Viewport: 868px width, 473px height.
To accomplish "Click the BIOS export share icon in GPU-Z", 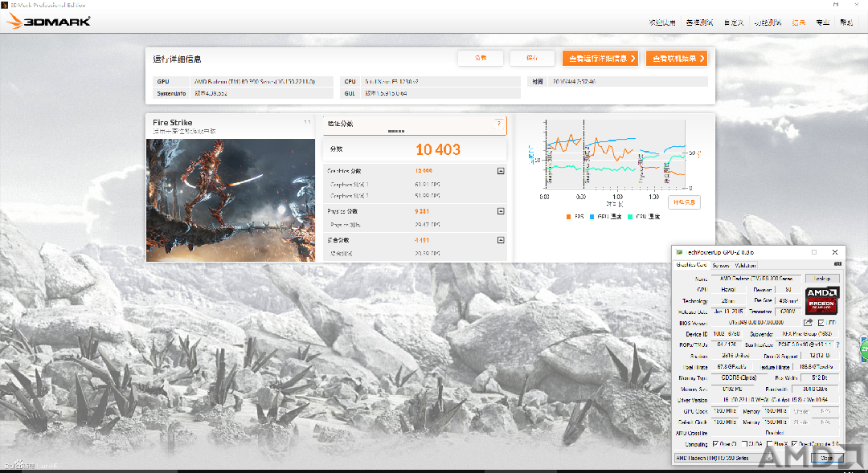I will [x=809, y=323].
